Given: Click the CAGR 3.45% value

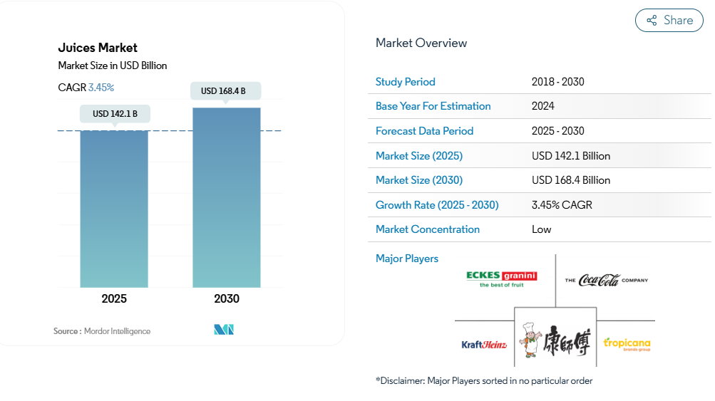Looking at the screenshot, I should pyautogui.click(x=101, y=88).
